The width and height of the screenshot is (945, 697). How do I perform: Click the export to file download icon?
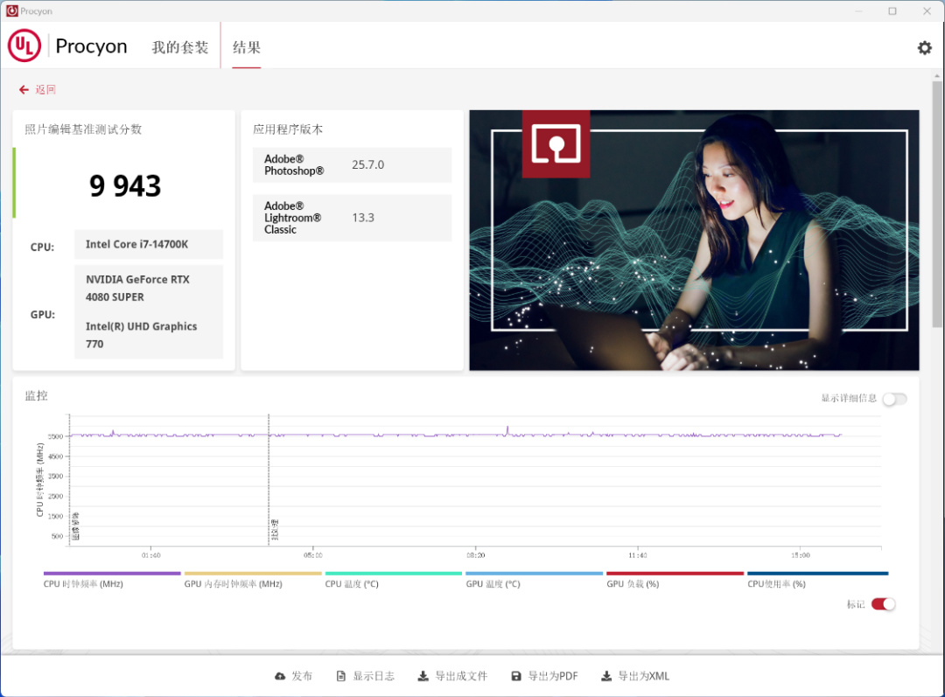point(423,676)
